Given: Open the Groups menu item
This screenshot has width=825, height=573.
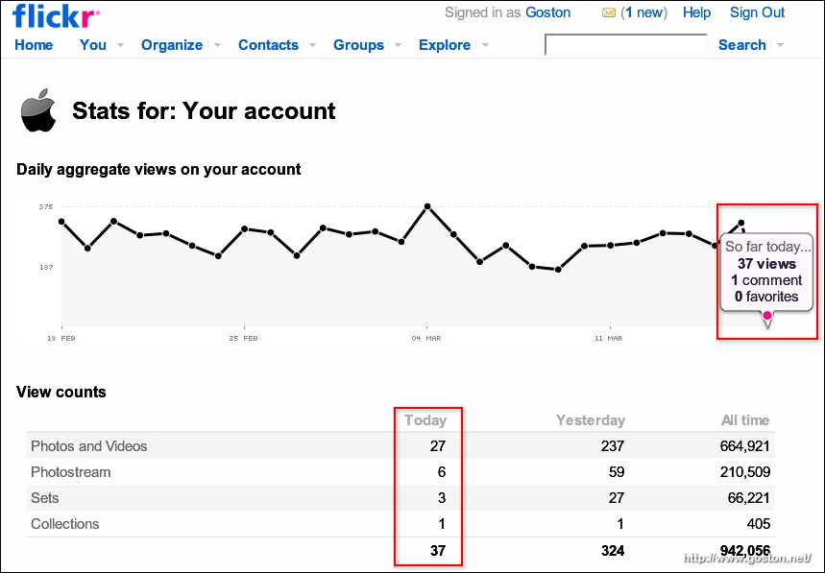Looking at the screenshot, I should (358, 45).
